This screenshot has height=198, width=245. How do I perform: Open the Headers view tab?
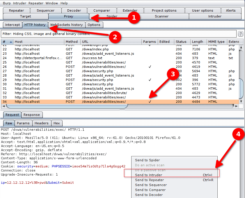click(x=42, y=123)
